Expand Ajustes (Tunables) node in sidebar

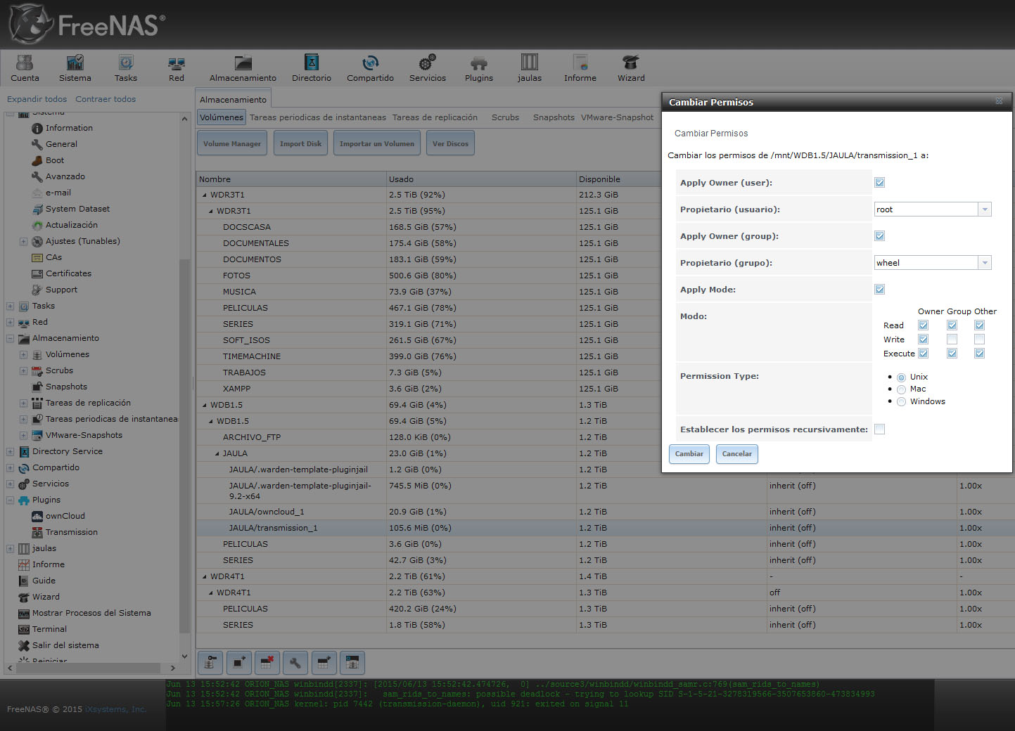[23, 242]
